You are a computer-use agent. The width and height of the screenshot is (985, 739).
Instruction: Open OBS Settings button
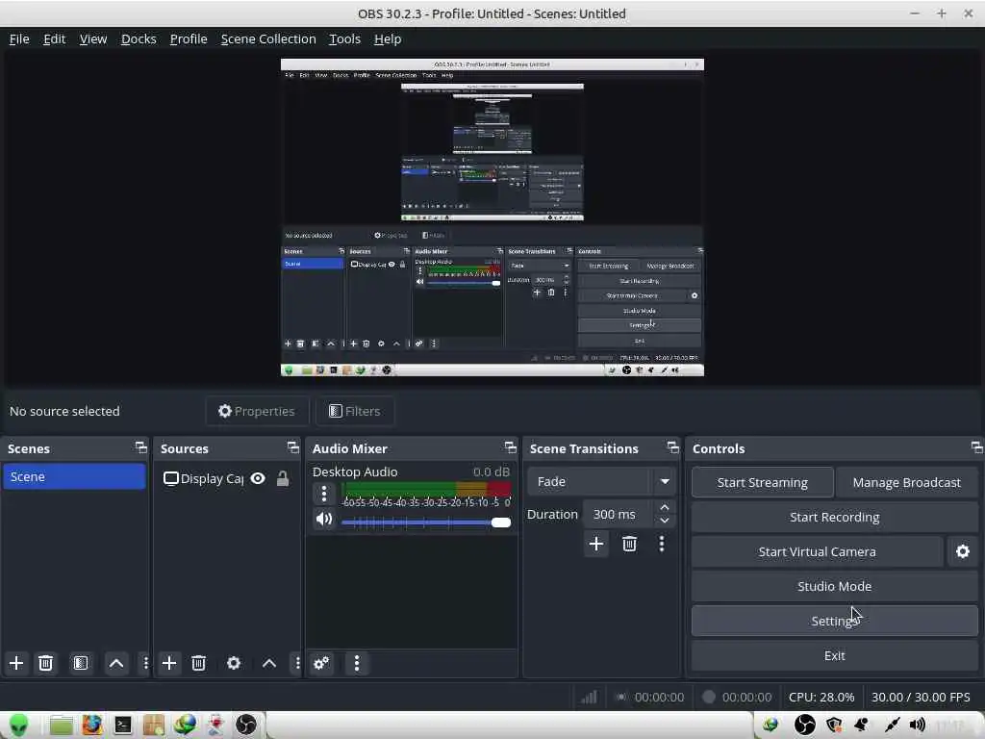(x=834, y=621)
